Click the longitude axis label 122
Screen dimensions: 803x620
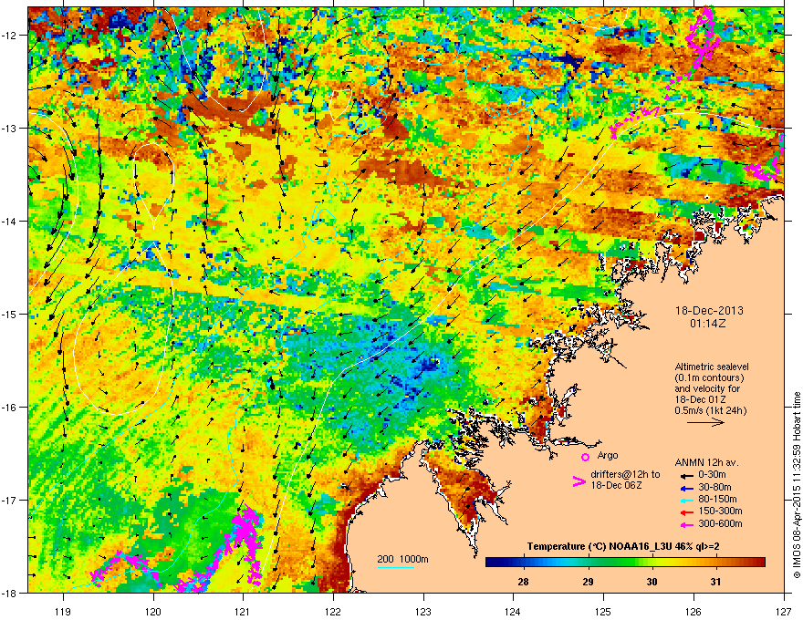(x=333, y=611)
